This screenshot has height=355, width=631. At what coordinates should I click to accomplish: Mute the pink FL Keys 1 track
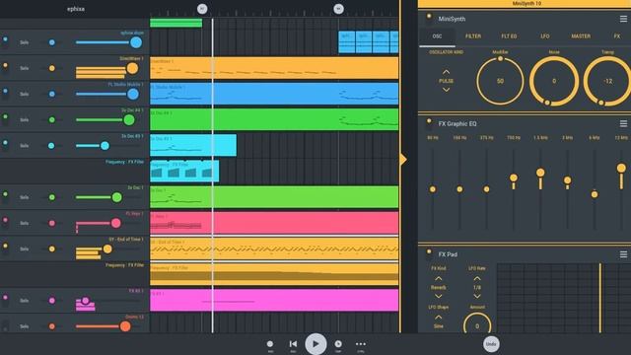[x=5, y=222]
